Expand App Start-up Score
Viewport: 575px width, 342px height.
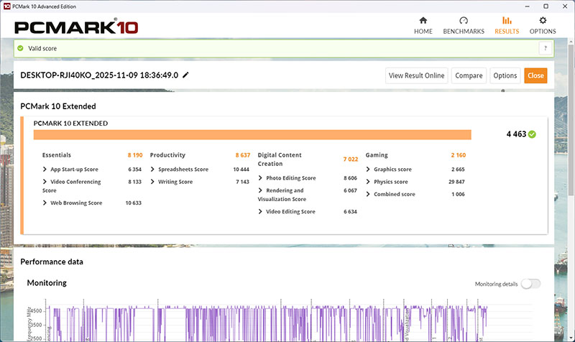(x=46, y=170)
